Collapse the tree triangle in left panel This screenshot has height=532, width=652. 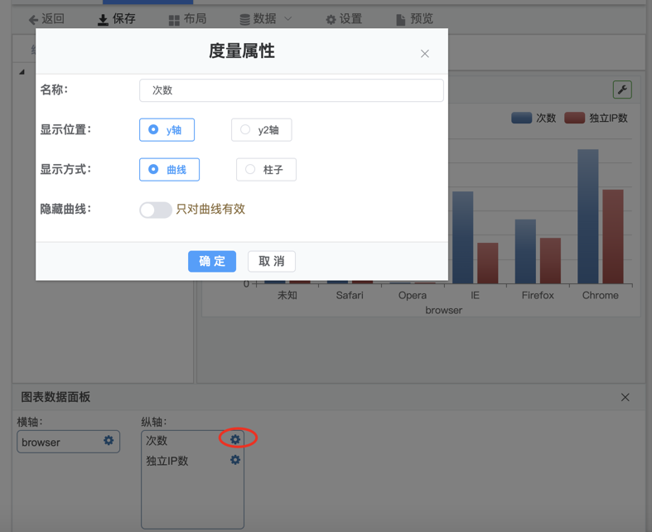pos(22,72)
